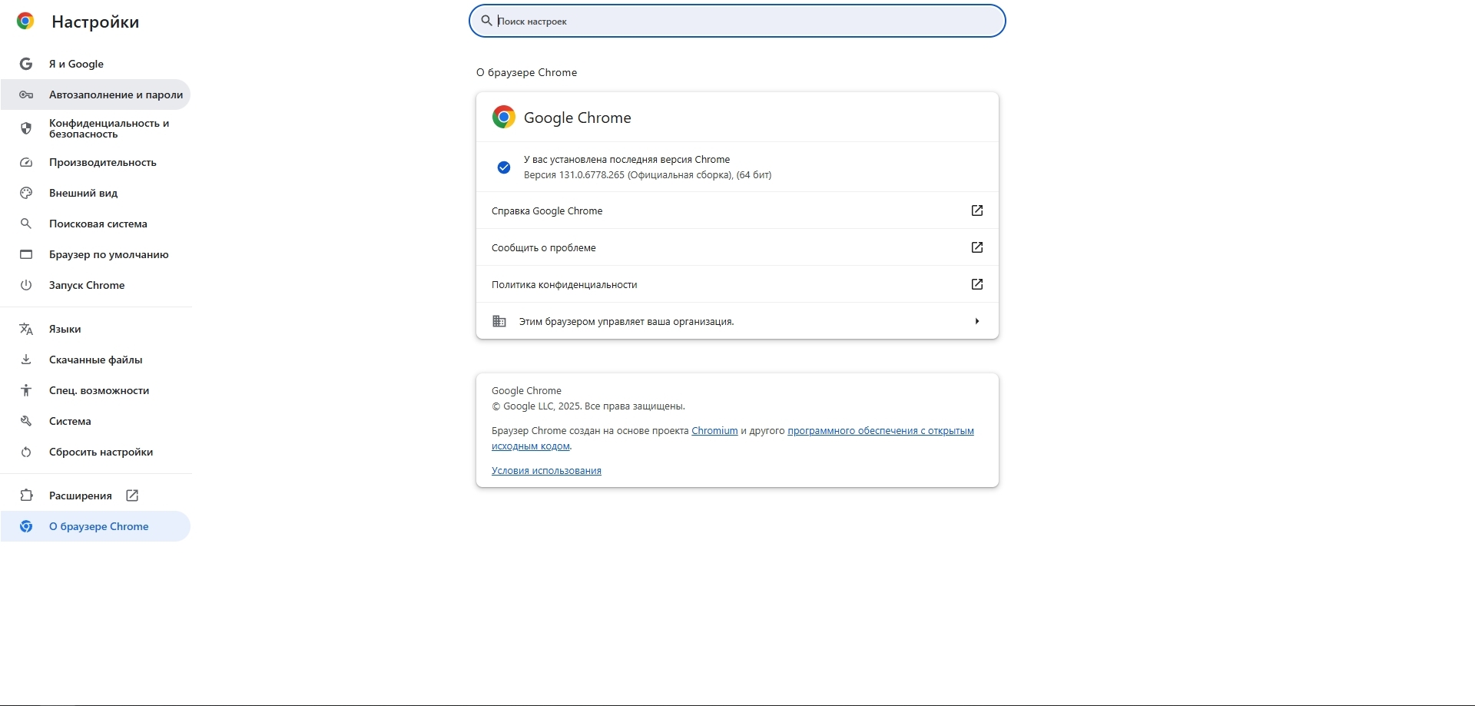Select О браузере Chrome in sidebar
The image size is (1475, 706).
[96, 526]
